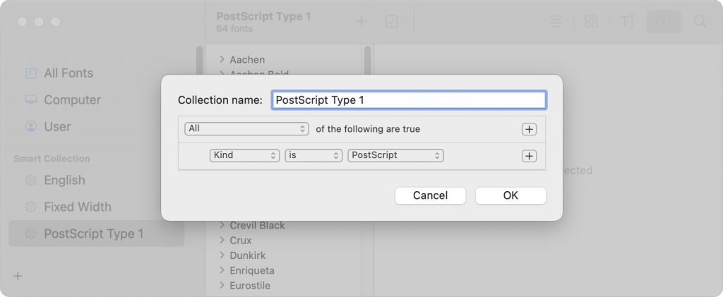Click the gear icon beside English
Screen dimensions: 723x297
tap(30, 180)
